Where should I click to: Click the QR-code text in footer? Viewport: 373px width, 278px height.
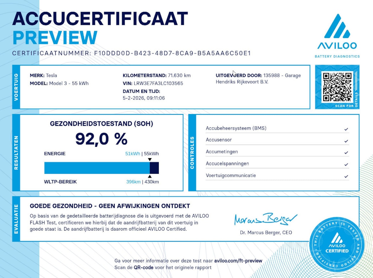point(143,267)
